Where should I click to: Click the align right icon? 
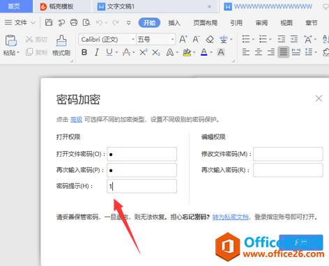point(271,52)
